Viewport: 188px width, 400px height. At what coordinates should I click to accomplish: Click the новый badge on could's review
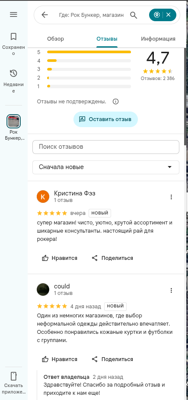pos(115,306)
